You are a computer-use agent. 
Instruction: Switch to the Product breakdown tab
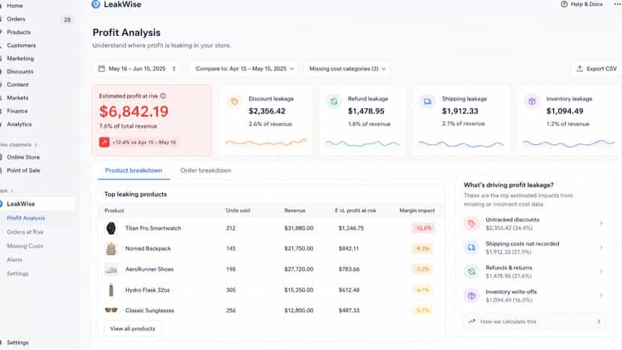(134, 170)
